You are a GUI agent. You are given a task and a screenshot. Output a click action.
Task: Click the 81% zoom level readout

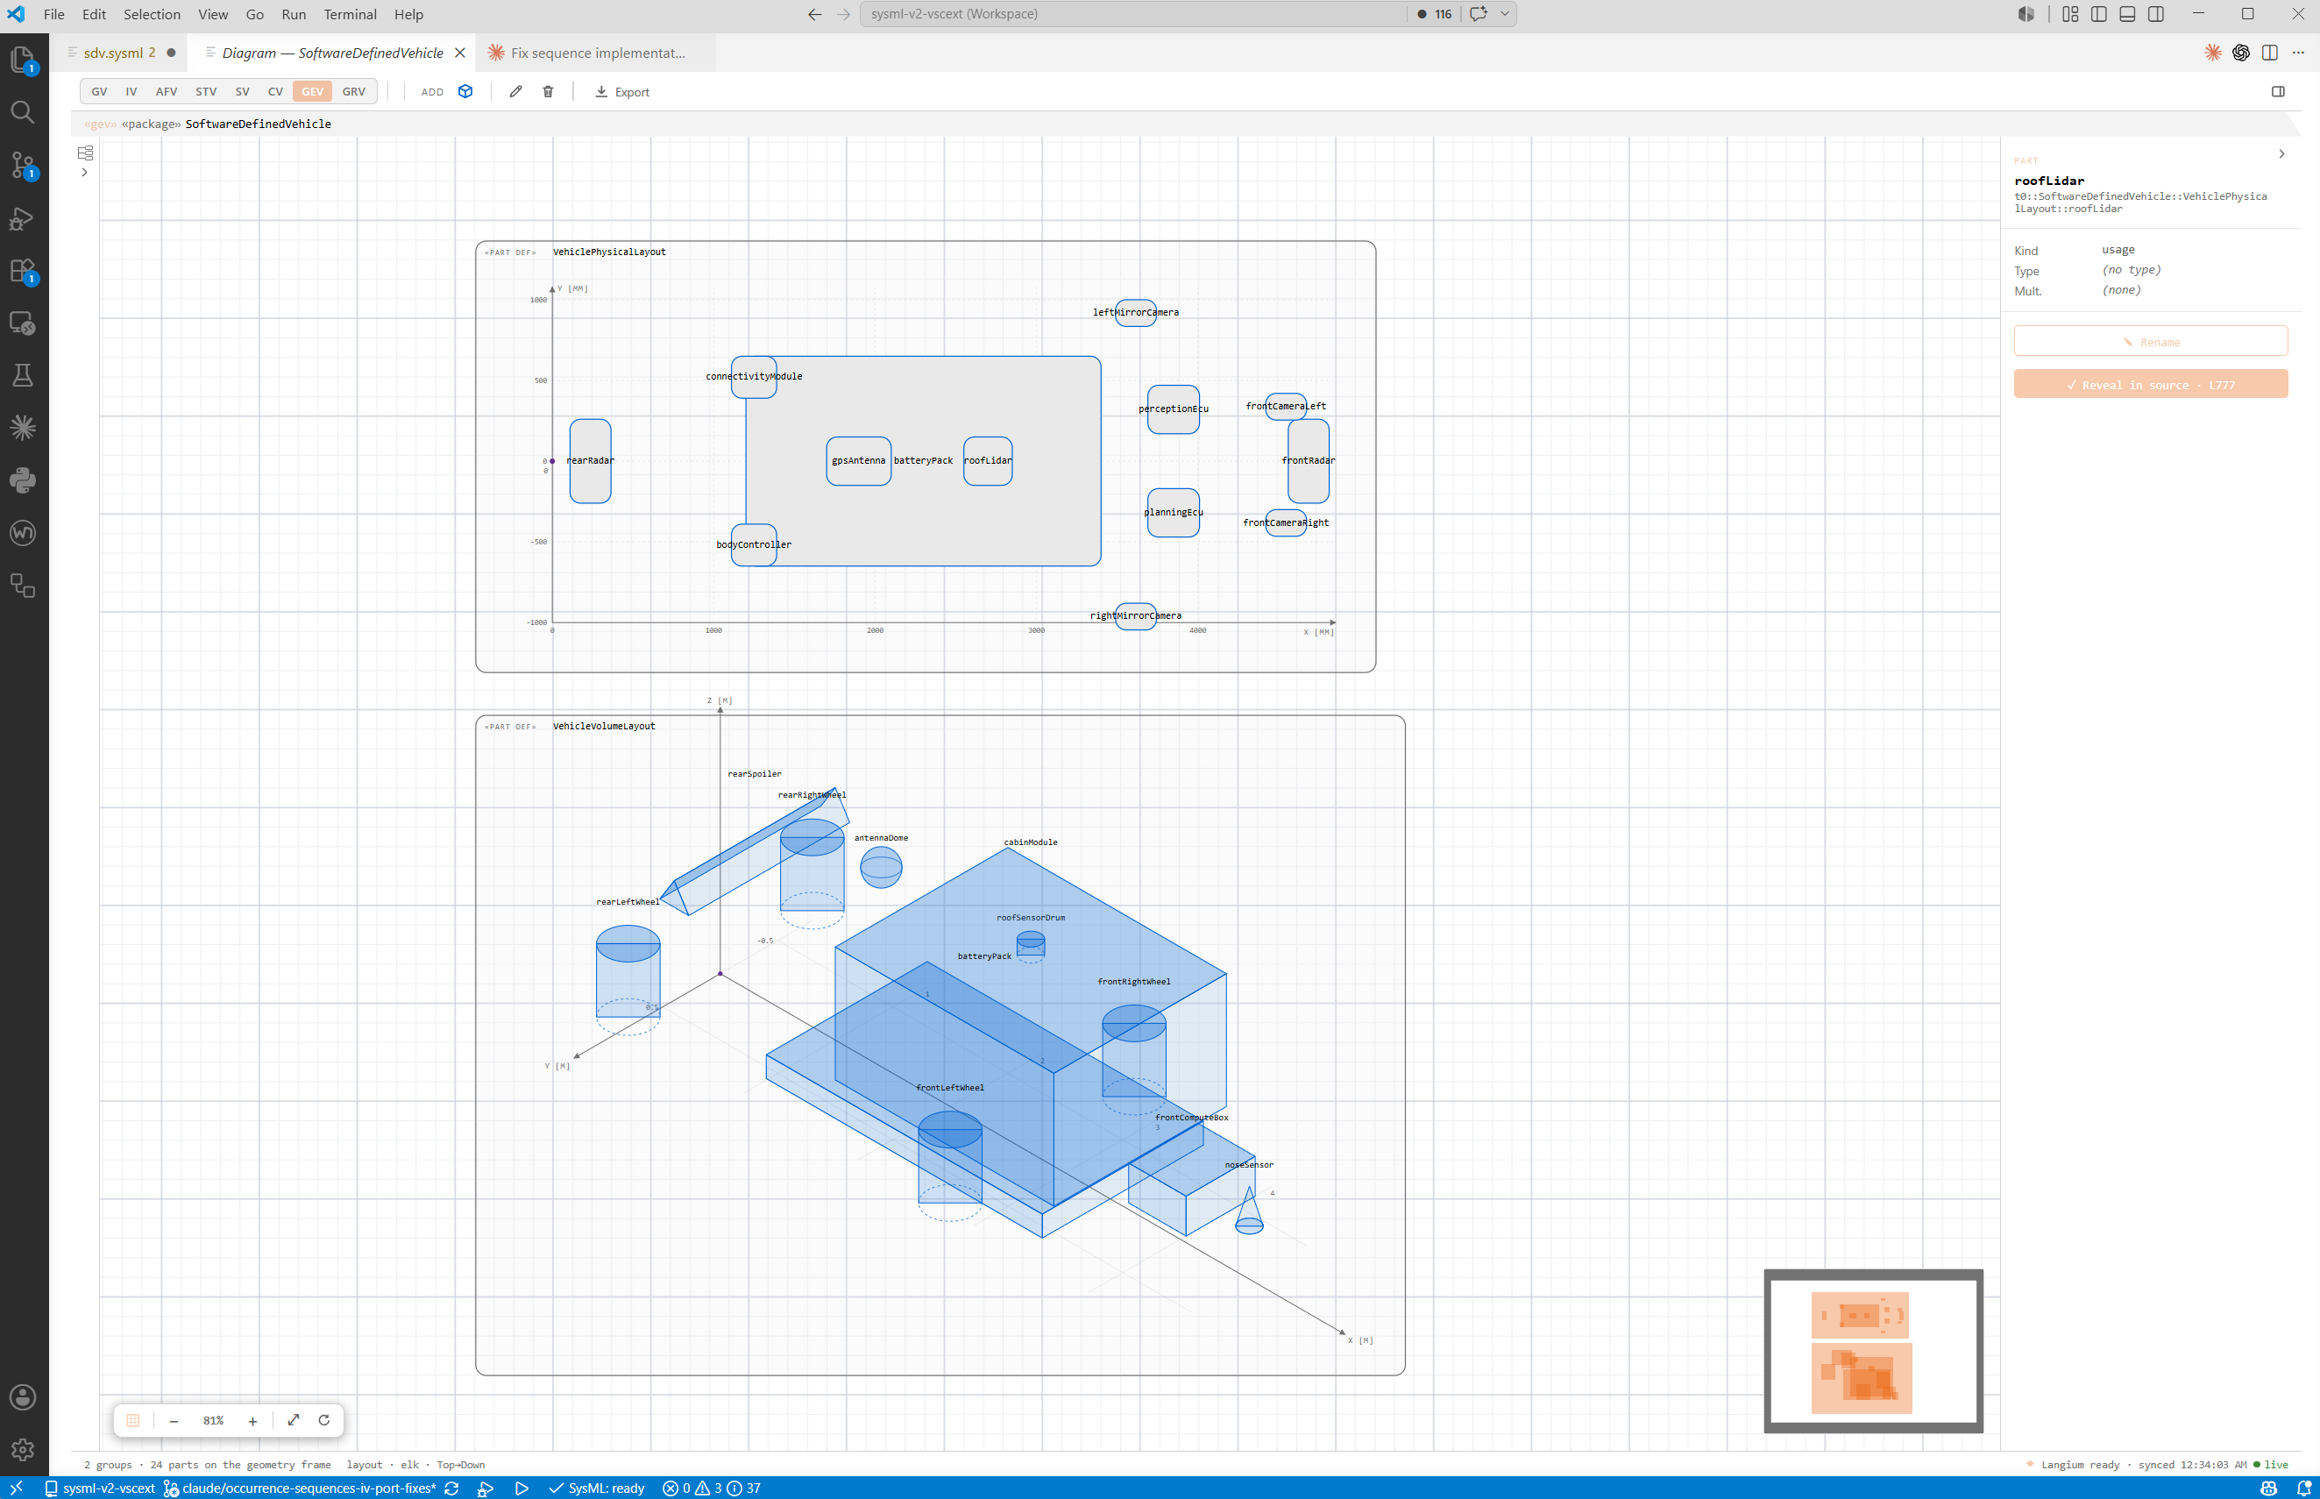tap(213, 1421)
